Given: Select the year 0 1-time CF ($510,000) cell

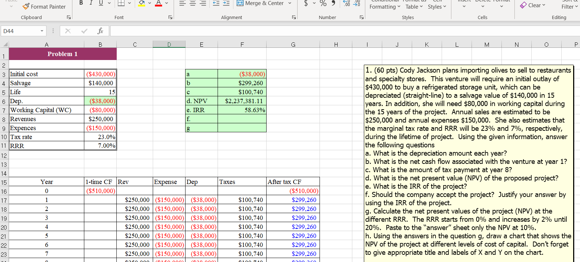Looking at the screenshot, I should click(100, 191).
